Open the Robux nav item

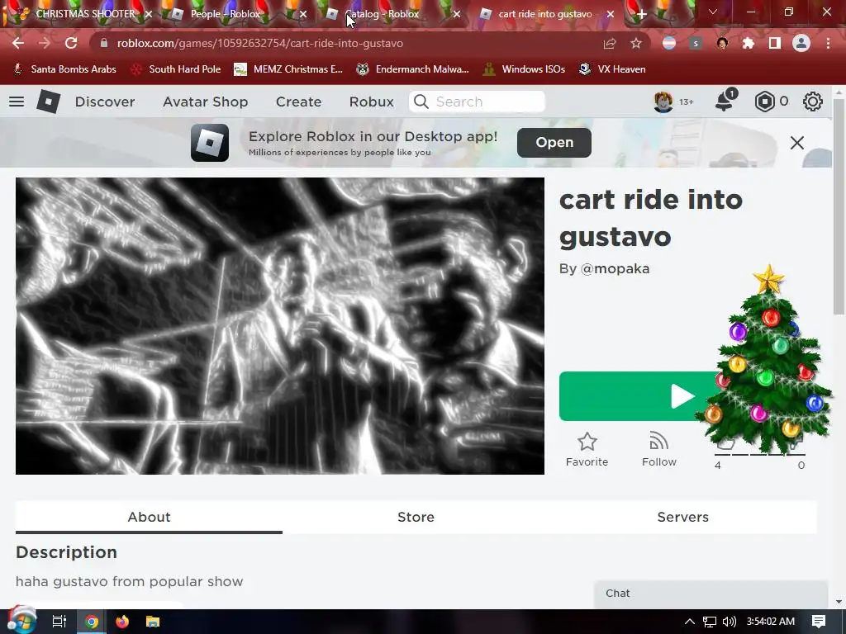coord(371,102)
